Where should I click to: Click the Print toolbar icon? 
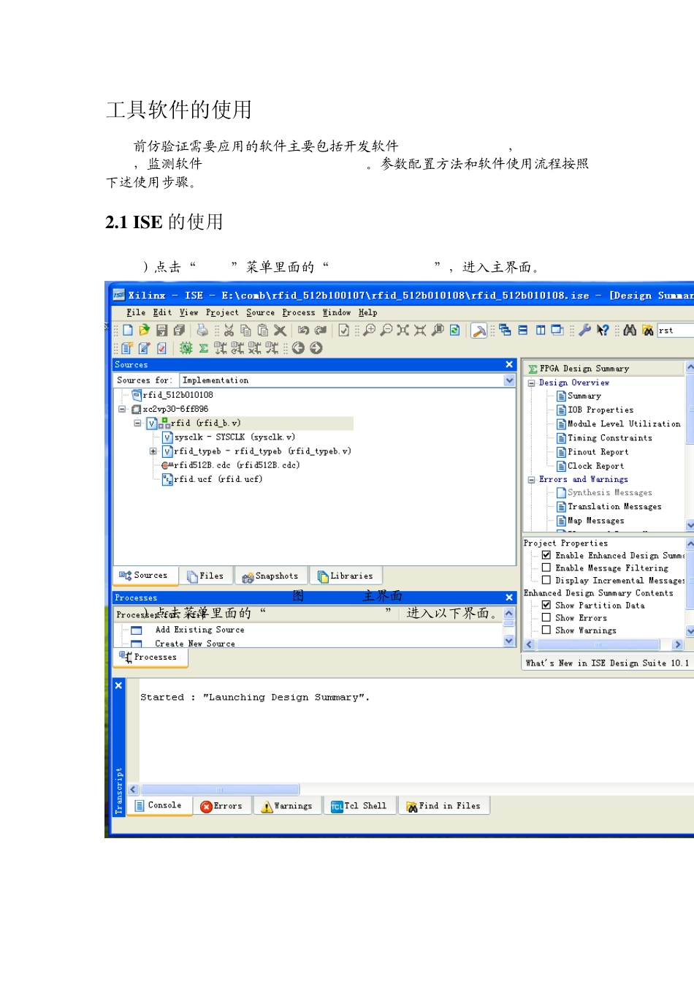(x=202, y=331)
